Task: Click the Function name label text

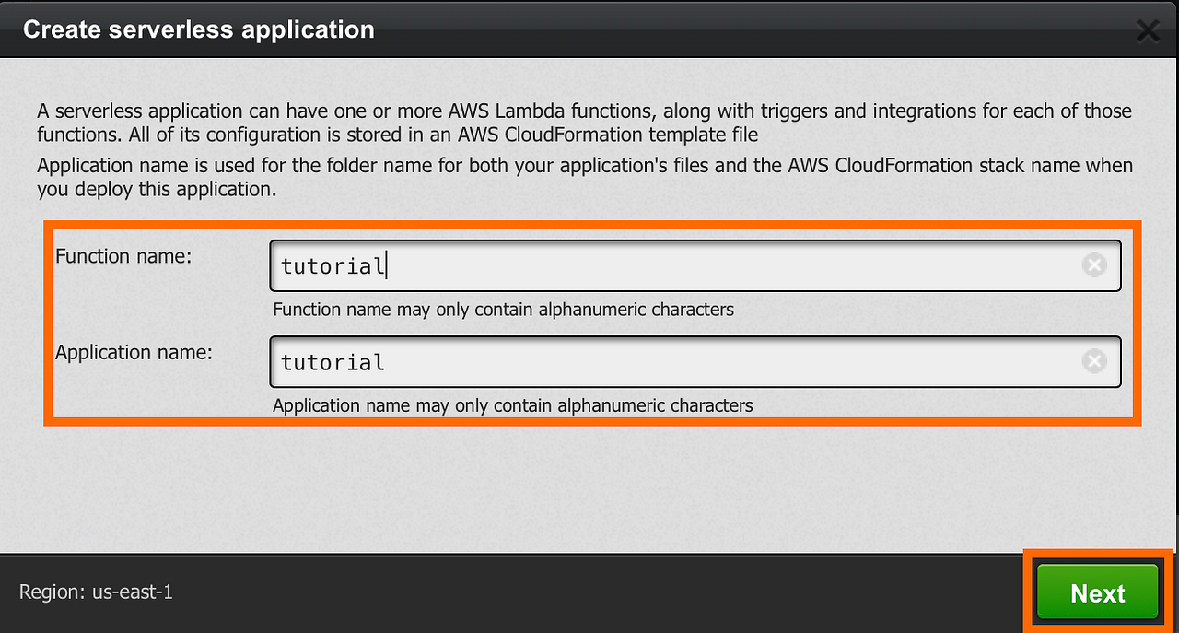Action: pos(123,256)
